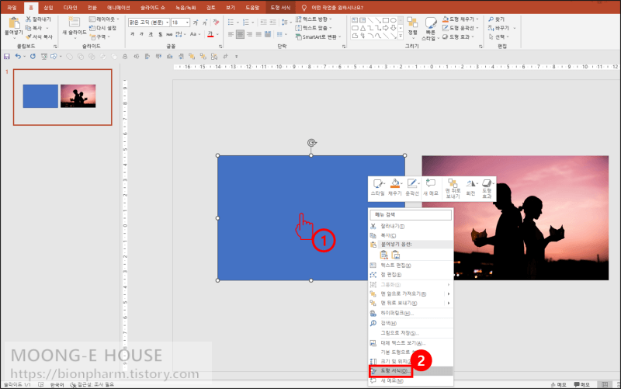This screenshot has height=389, width=621.
Task: Click the Keep Source Formatting paste option icon
Action: tap(383, 255)
